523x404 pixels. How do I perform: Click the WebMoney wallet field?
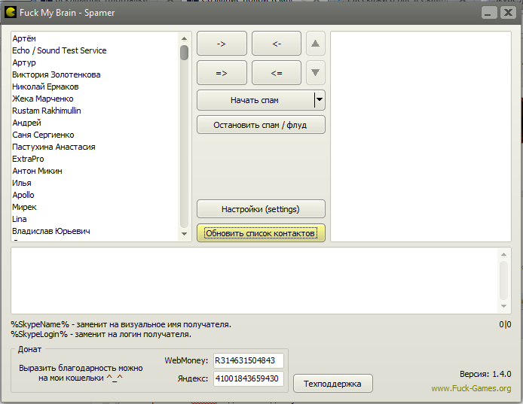pos(249,360)
